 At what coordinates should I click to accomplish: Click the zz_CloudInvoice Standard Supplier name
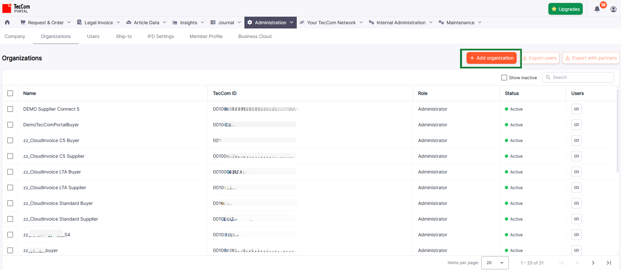pyautogui.click(x=61, y=219)
